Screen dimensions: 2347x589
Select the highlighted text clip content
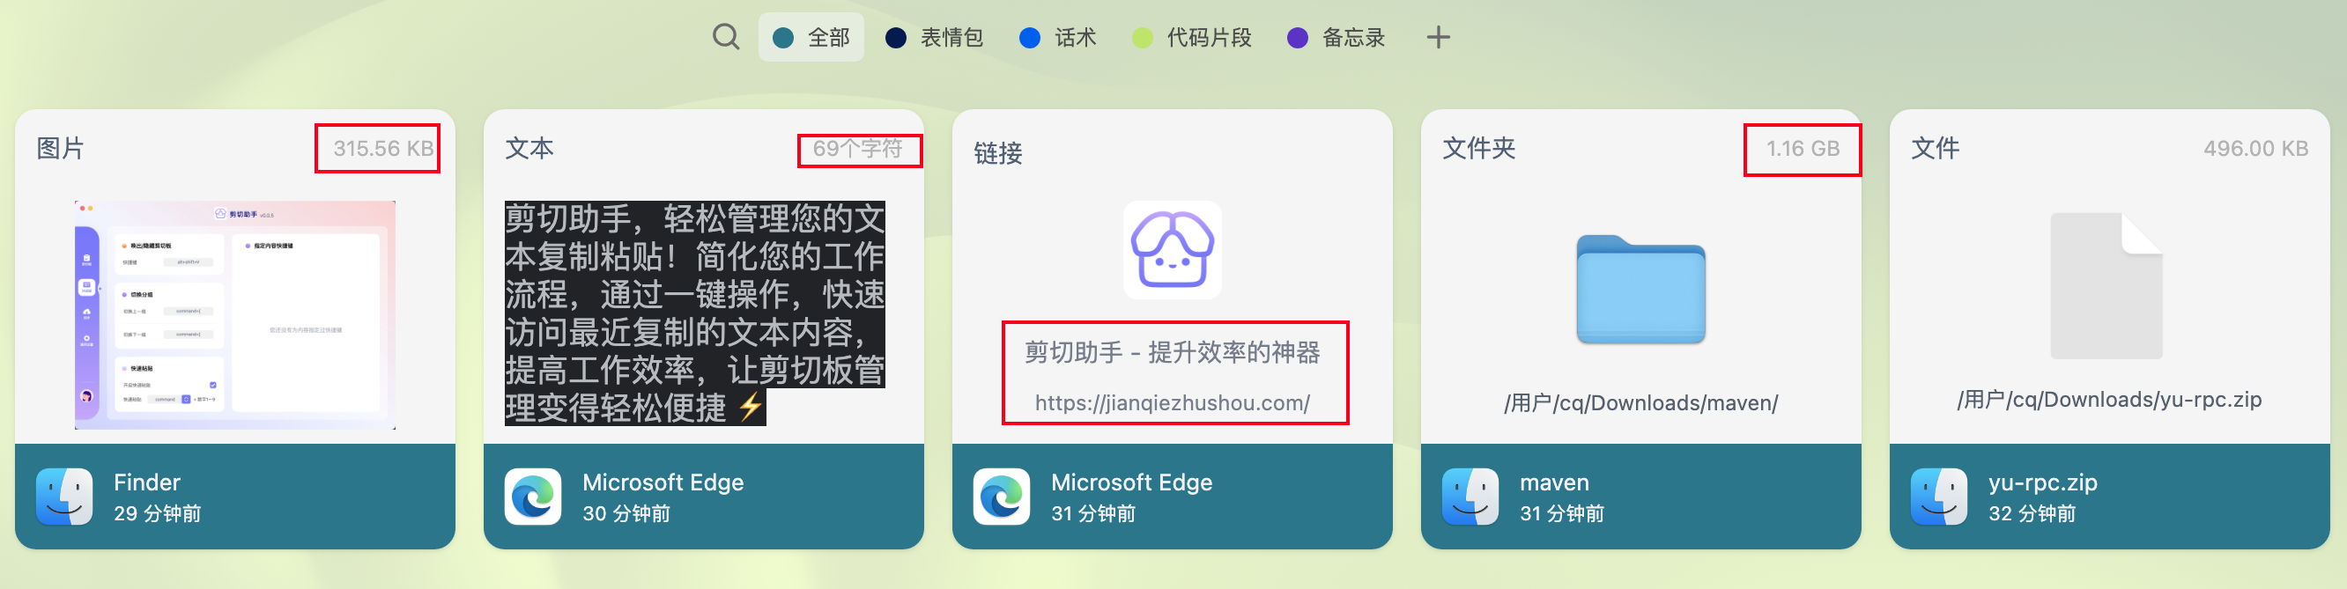[x=694, y=313]
